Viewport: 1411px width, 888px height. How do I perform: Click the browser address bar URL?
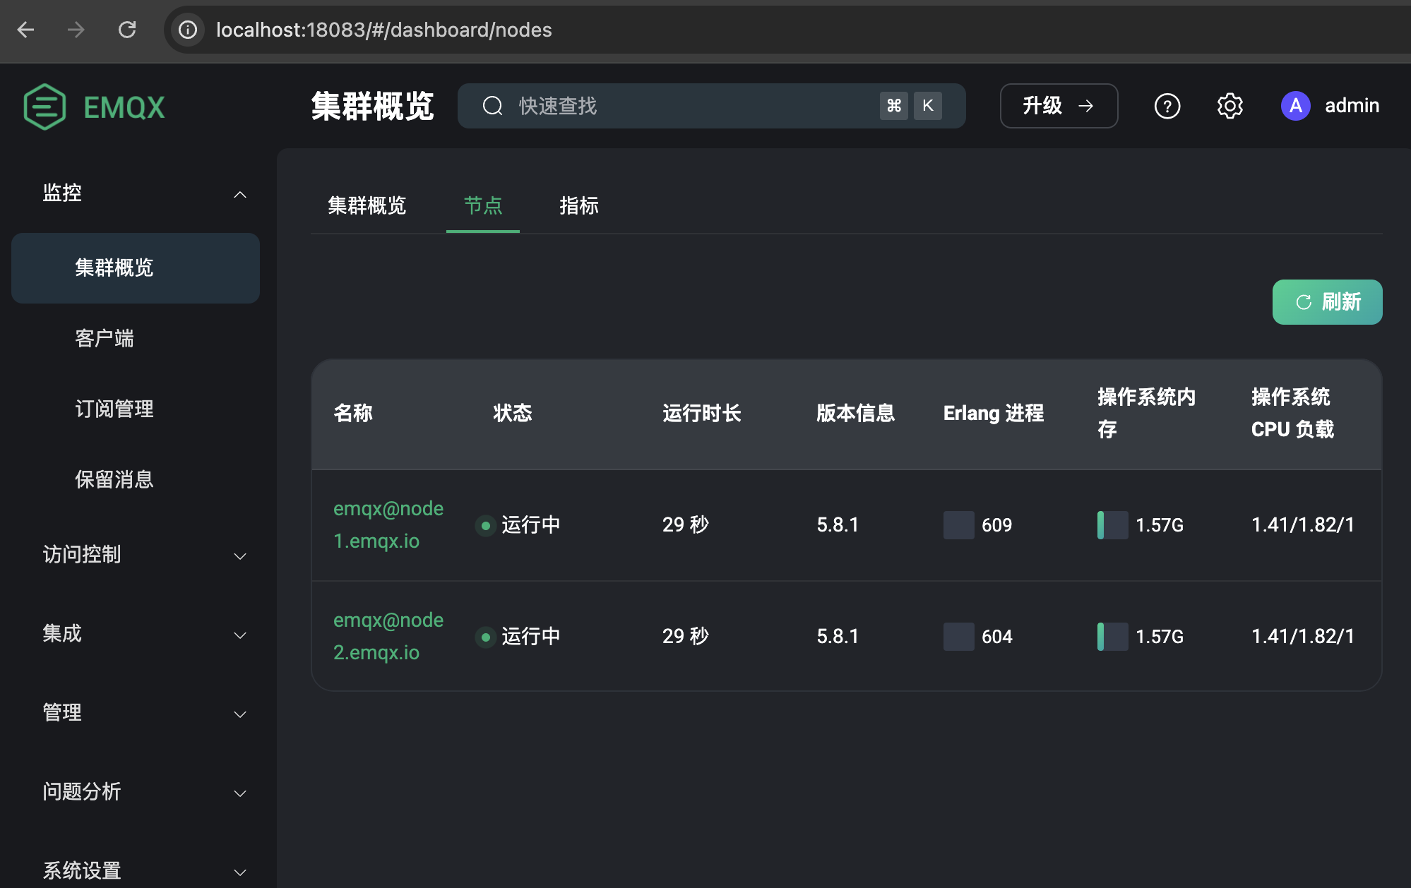[384, 30]
